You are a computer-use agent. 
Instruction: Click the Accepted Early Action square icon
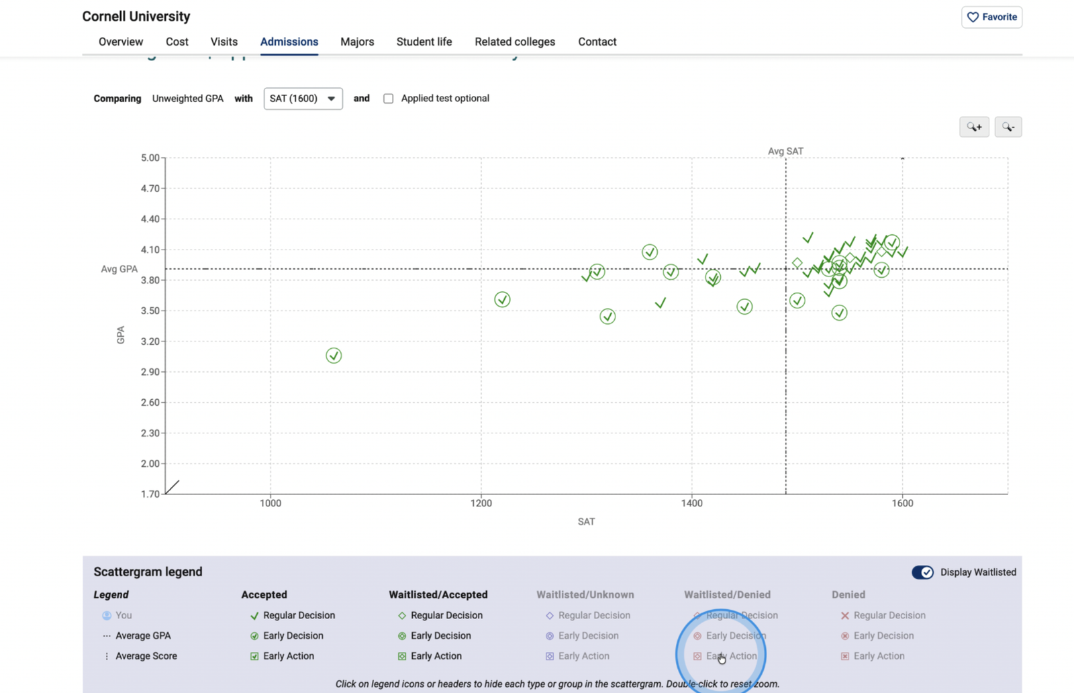[254, 656]
